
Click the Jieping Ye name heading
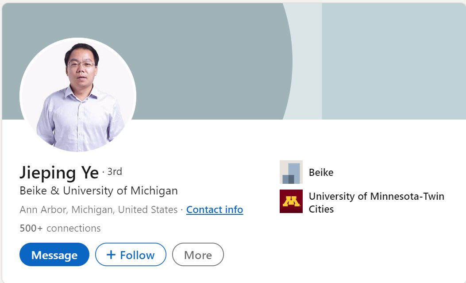(59, 172)
